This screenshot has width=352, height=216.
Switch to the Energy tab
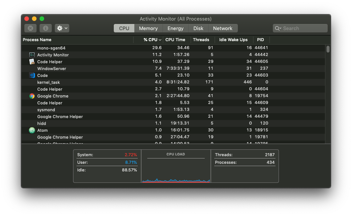tap(175, 28)
